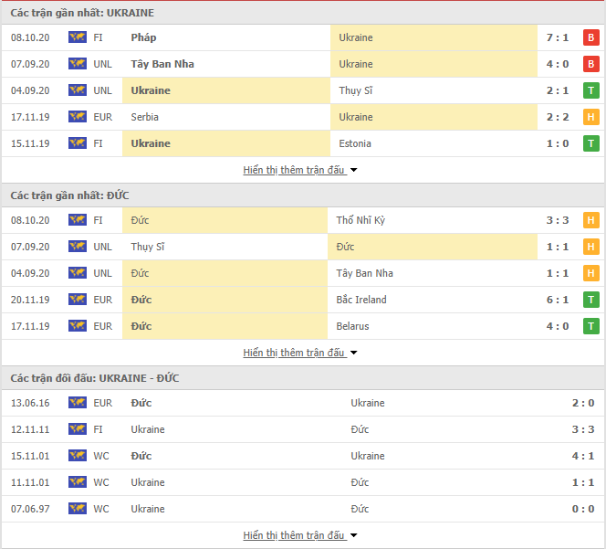Open the 4 : 1 score of 15.11.01 WC match
Image resolution: width=606 pixels, height=549 pixels.
[x=583, y=456]
